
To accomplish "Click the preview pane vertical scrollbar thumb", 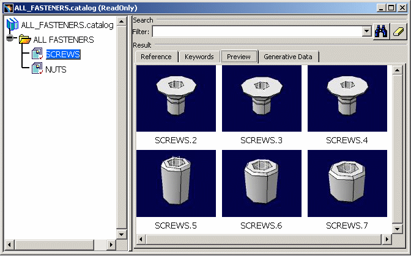I will (x=398, y=149).
